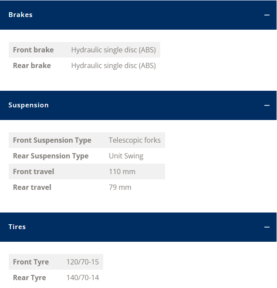Click the Rear travel 79 mm value
Screen dimensions: 277x288
(120, 187)
